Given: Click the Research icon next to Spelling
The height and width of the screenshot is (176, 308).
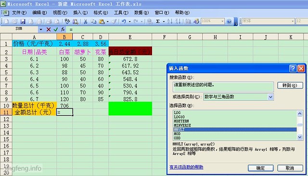Looking at the screenshot, I should pos(75,21).
